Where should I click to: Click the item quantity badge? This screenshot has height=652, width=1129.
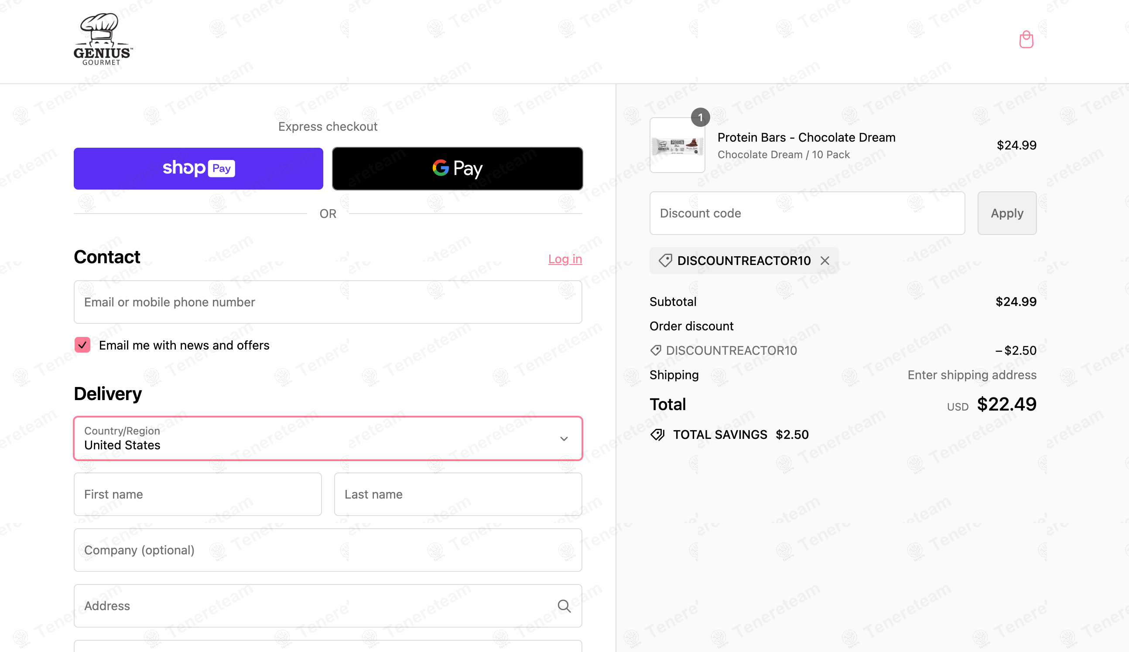(x=700, y=117)
